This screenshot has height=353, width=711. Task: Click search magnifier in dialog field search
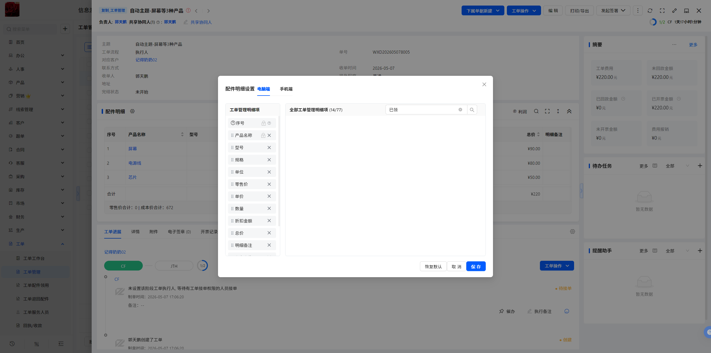[472, 110]
